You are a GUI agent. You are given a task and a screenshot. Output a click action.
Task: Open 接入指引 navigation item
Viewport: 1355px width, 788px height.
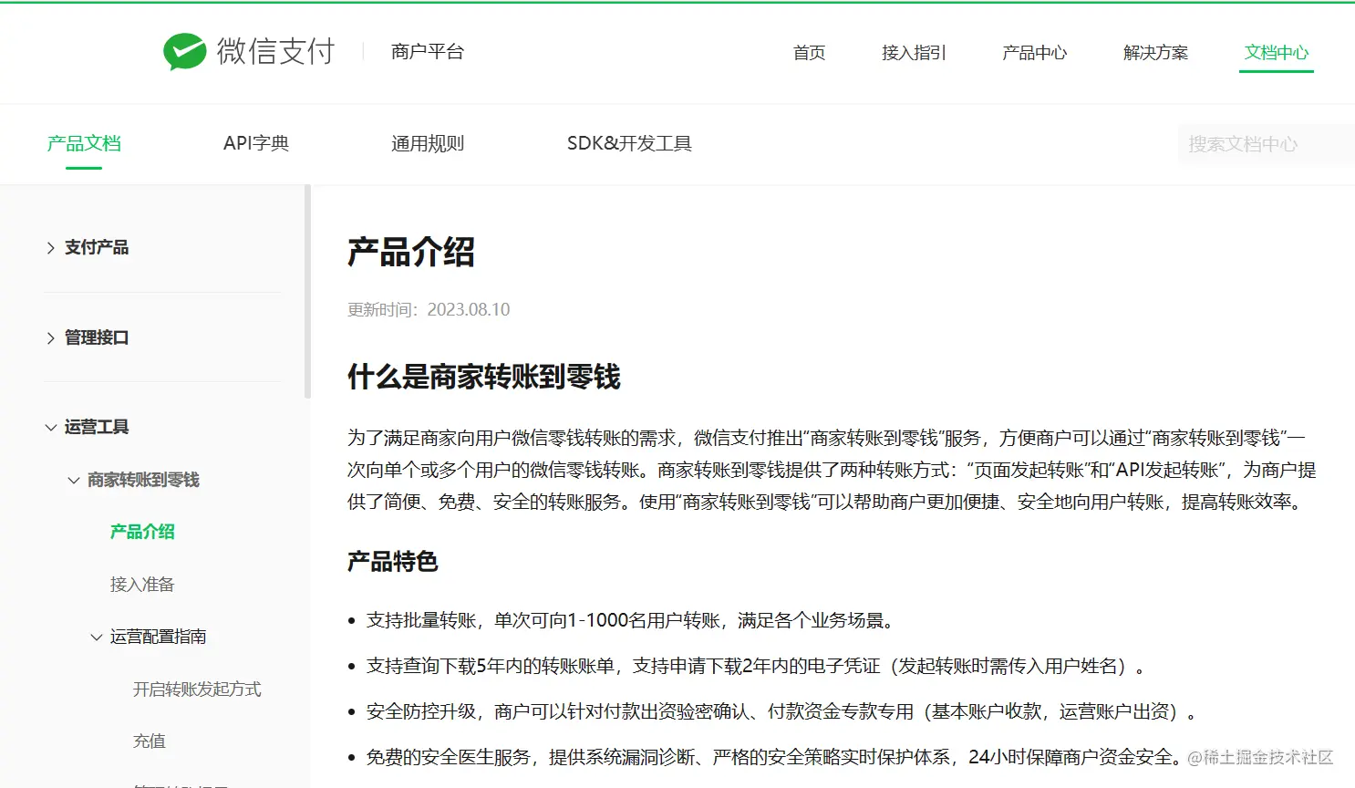[914, 53]
